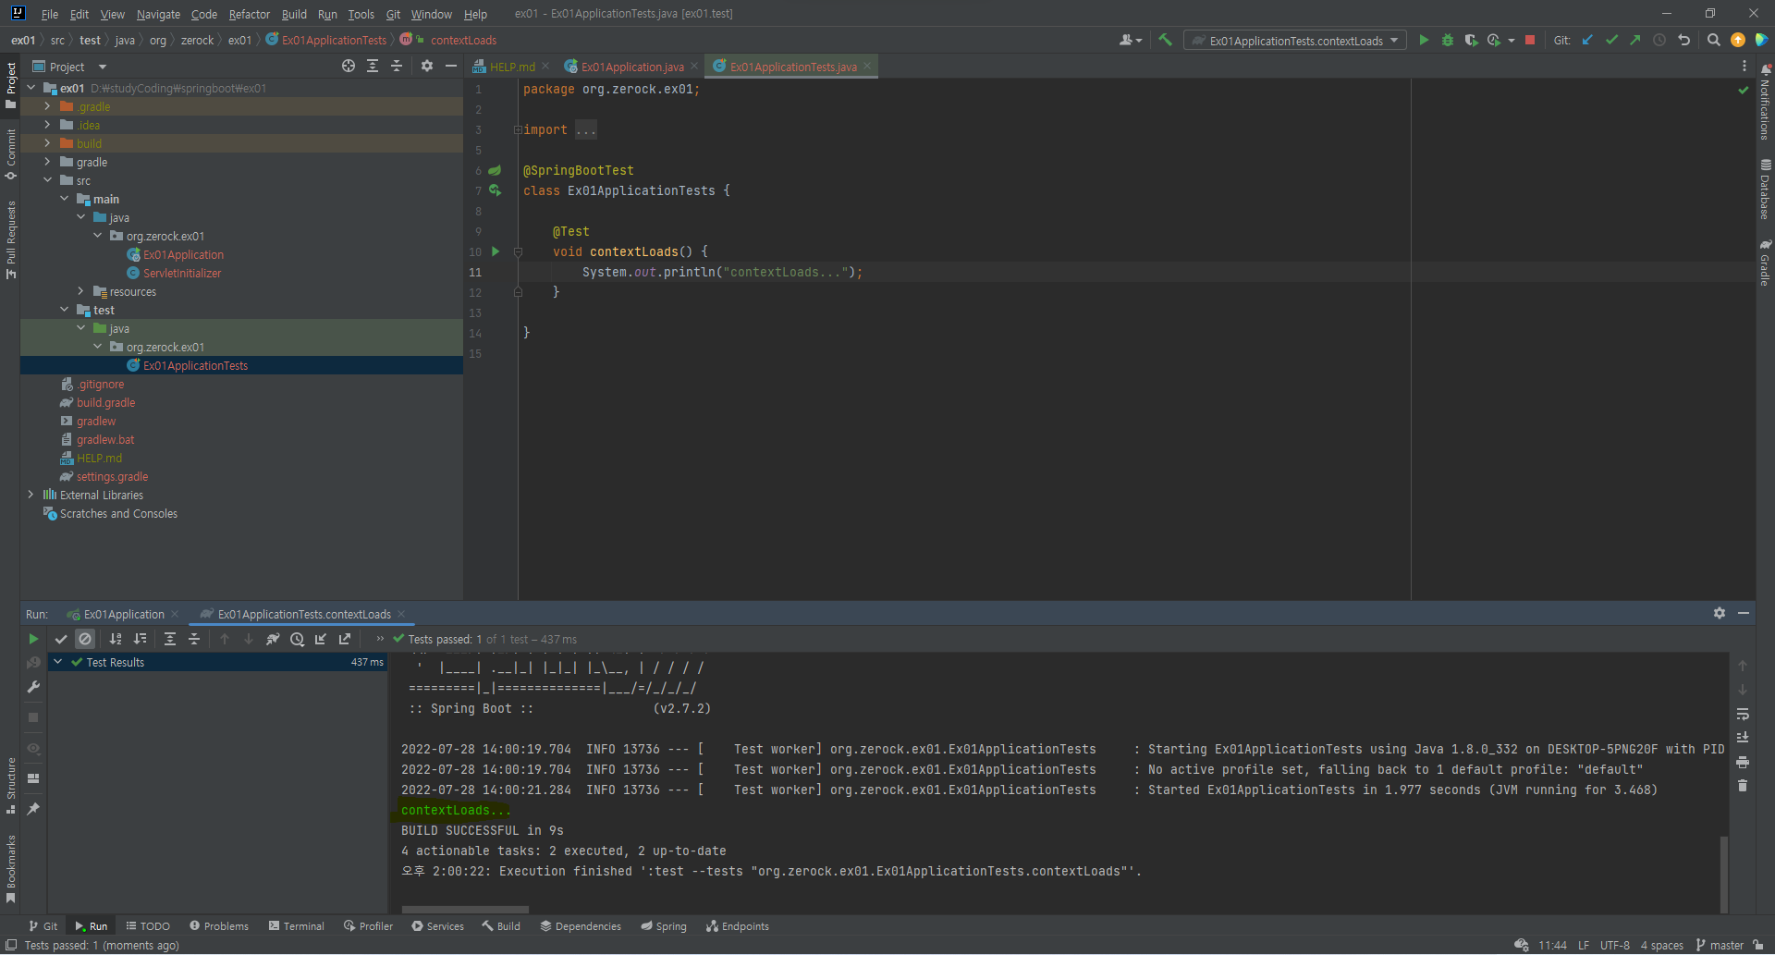Image resolution: width=1775 pixels, height=955 pixels.
Task: Toggle soft-wrap in console output
Action: [1743, 715]
